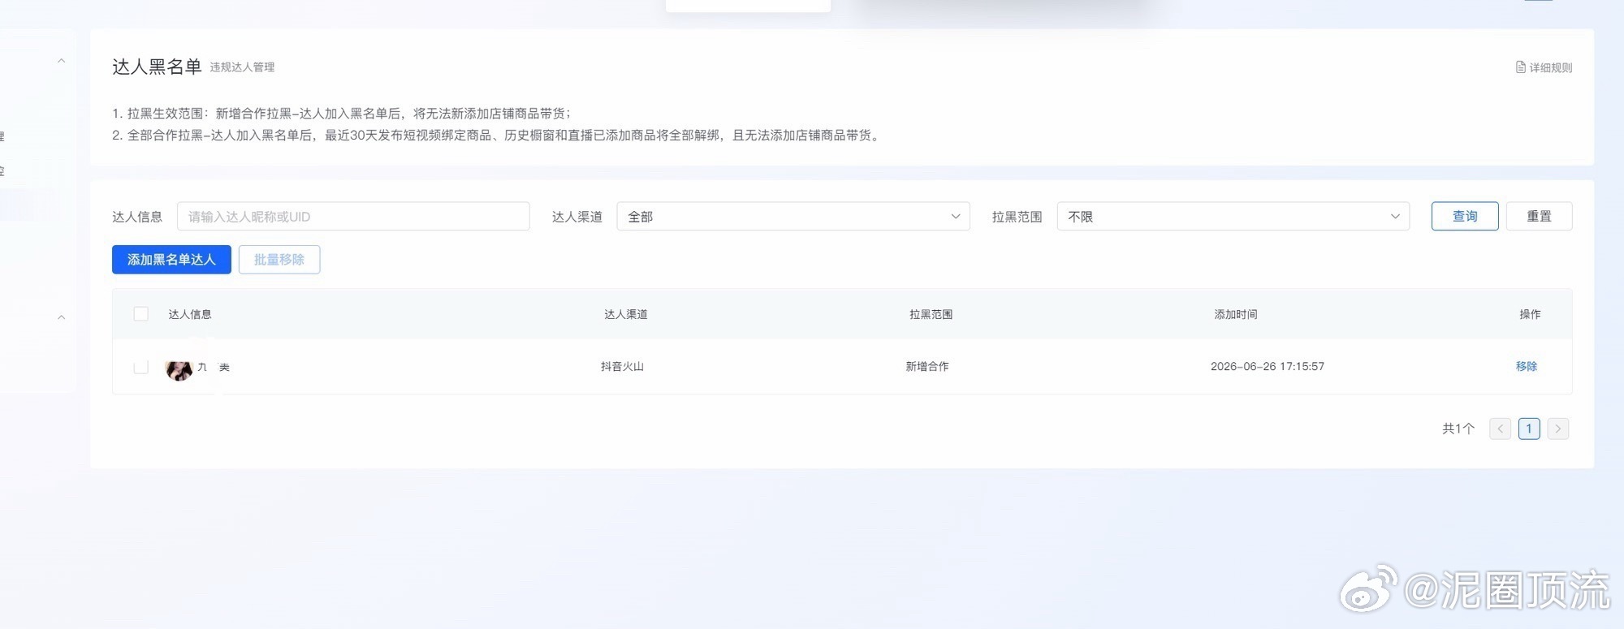Collapse the lower sidebar section chevron
Screen dimensions: 1624x629
pyautogui.click(x=62, y=317)
